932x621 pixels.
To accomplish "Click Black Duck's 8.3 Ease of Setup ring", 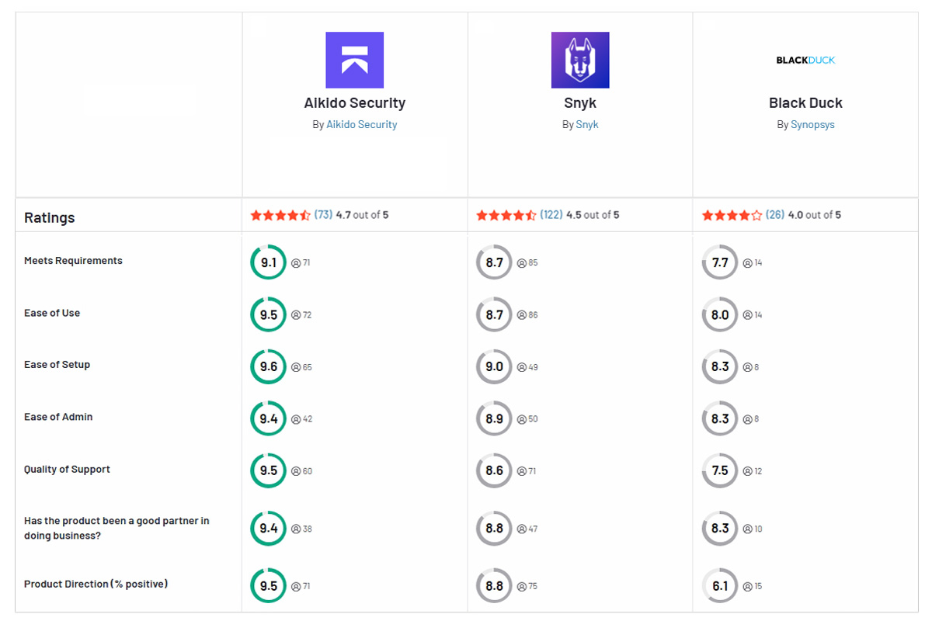I will (720, 366).
